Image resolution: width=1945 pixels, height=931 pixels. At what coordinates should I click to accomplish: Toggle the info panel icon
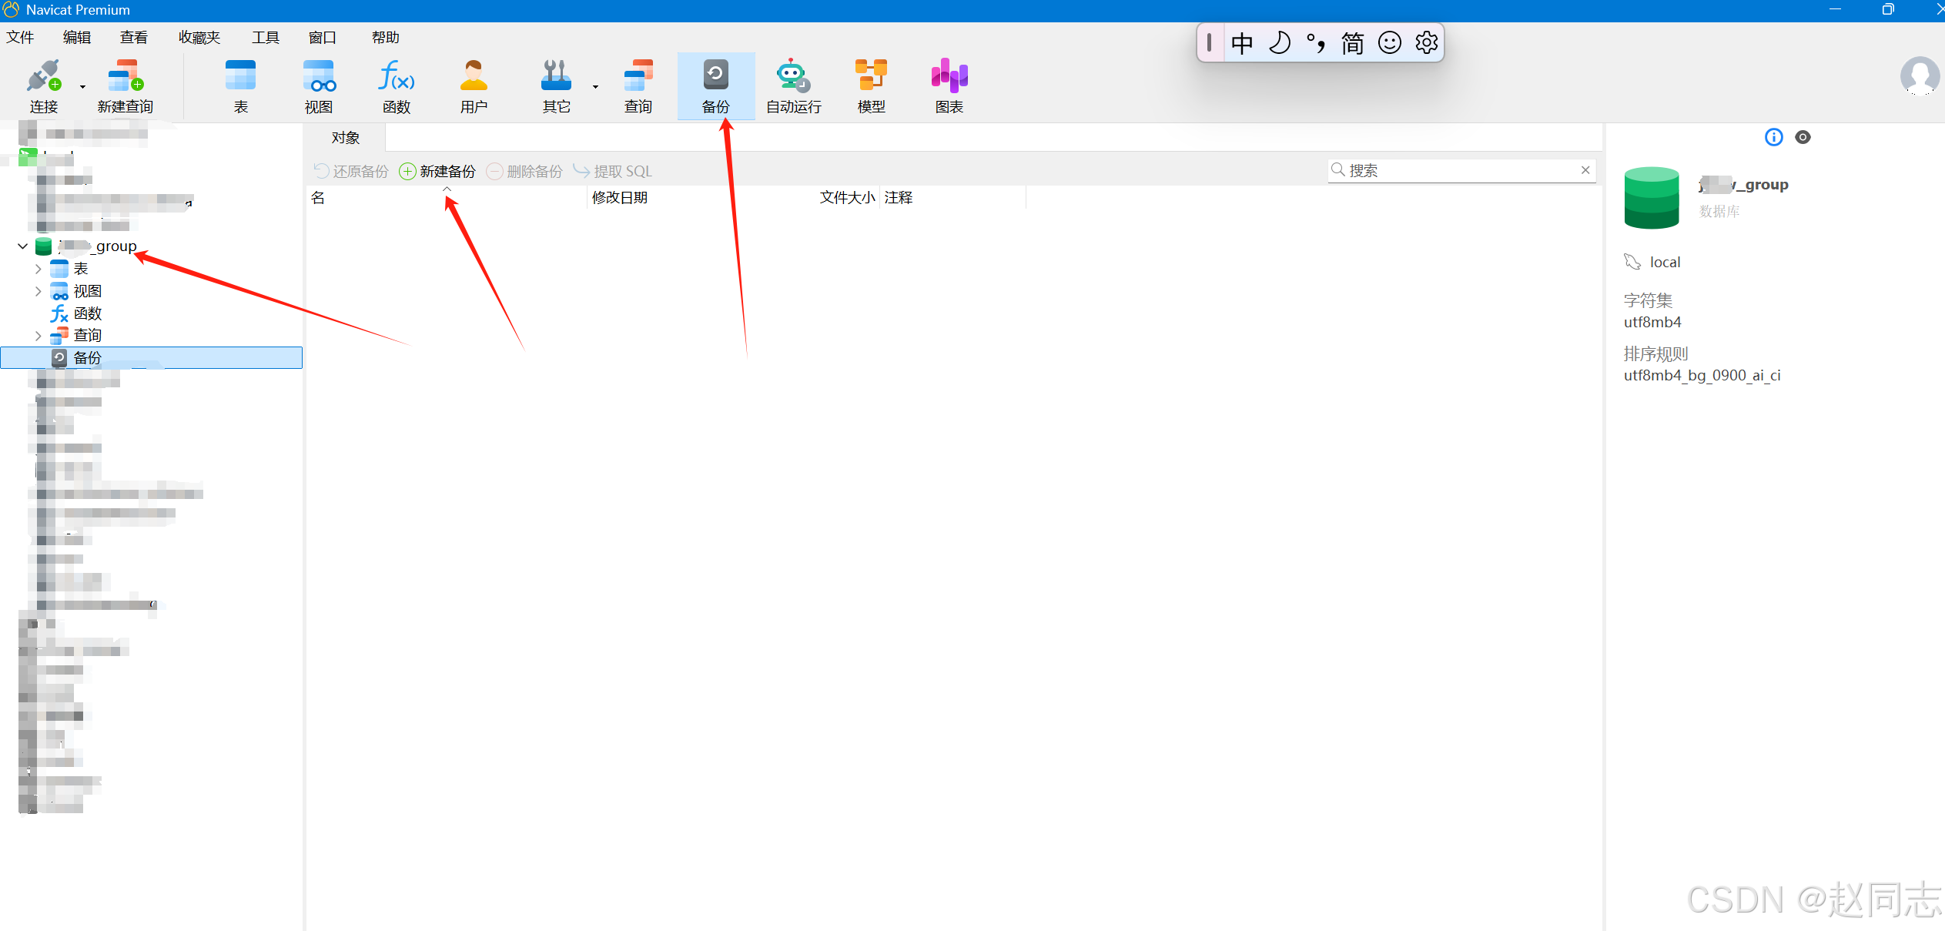(1773, 137)
